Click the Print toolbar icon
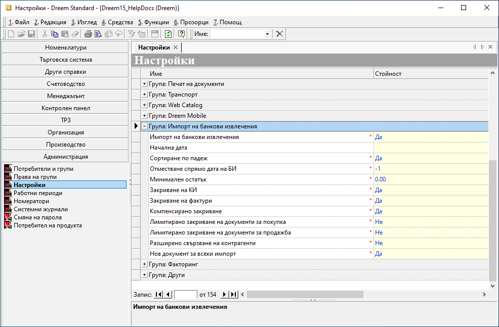Image resolution: width=499 pixels, height=327 pixels. point(88,34)
